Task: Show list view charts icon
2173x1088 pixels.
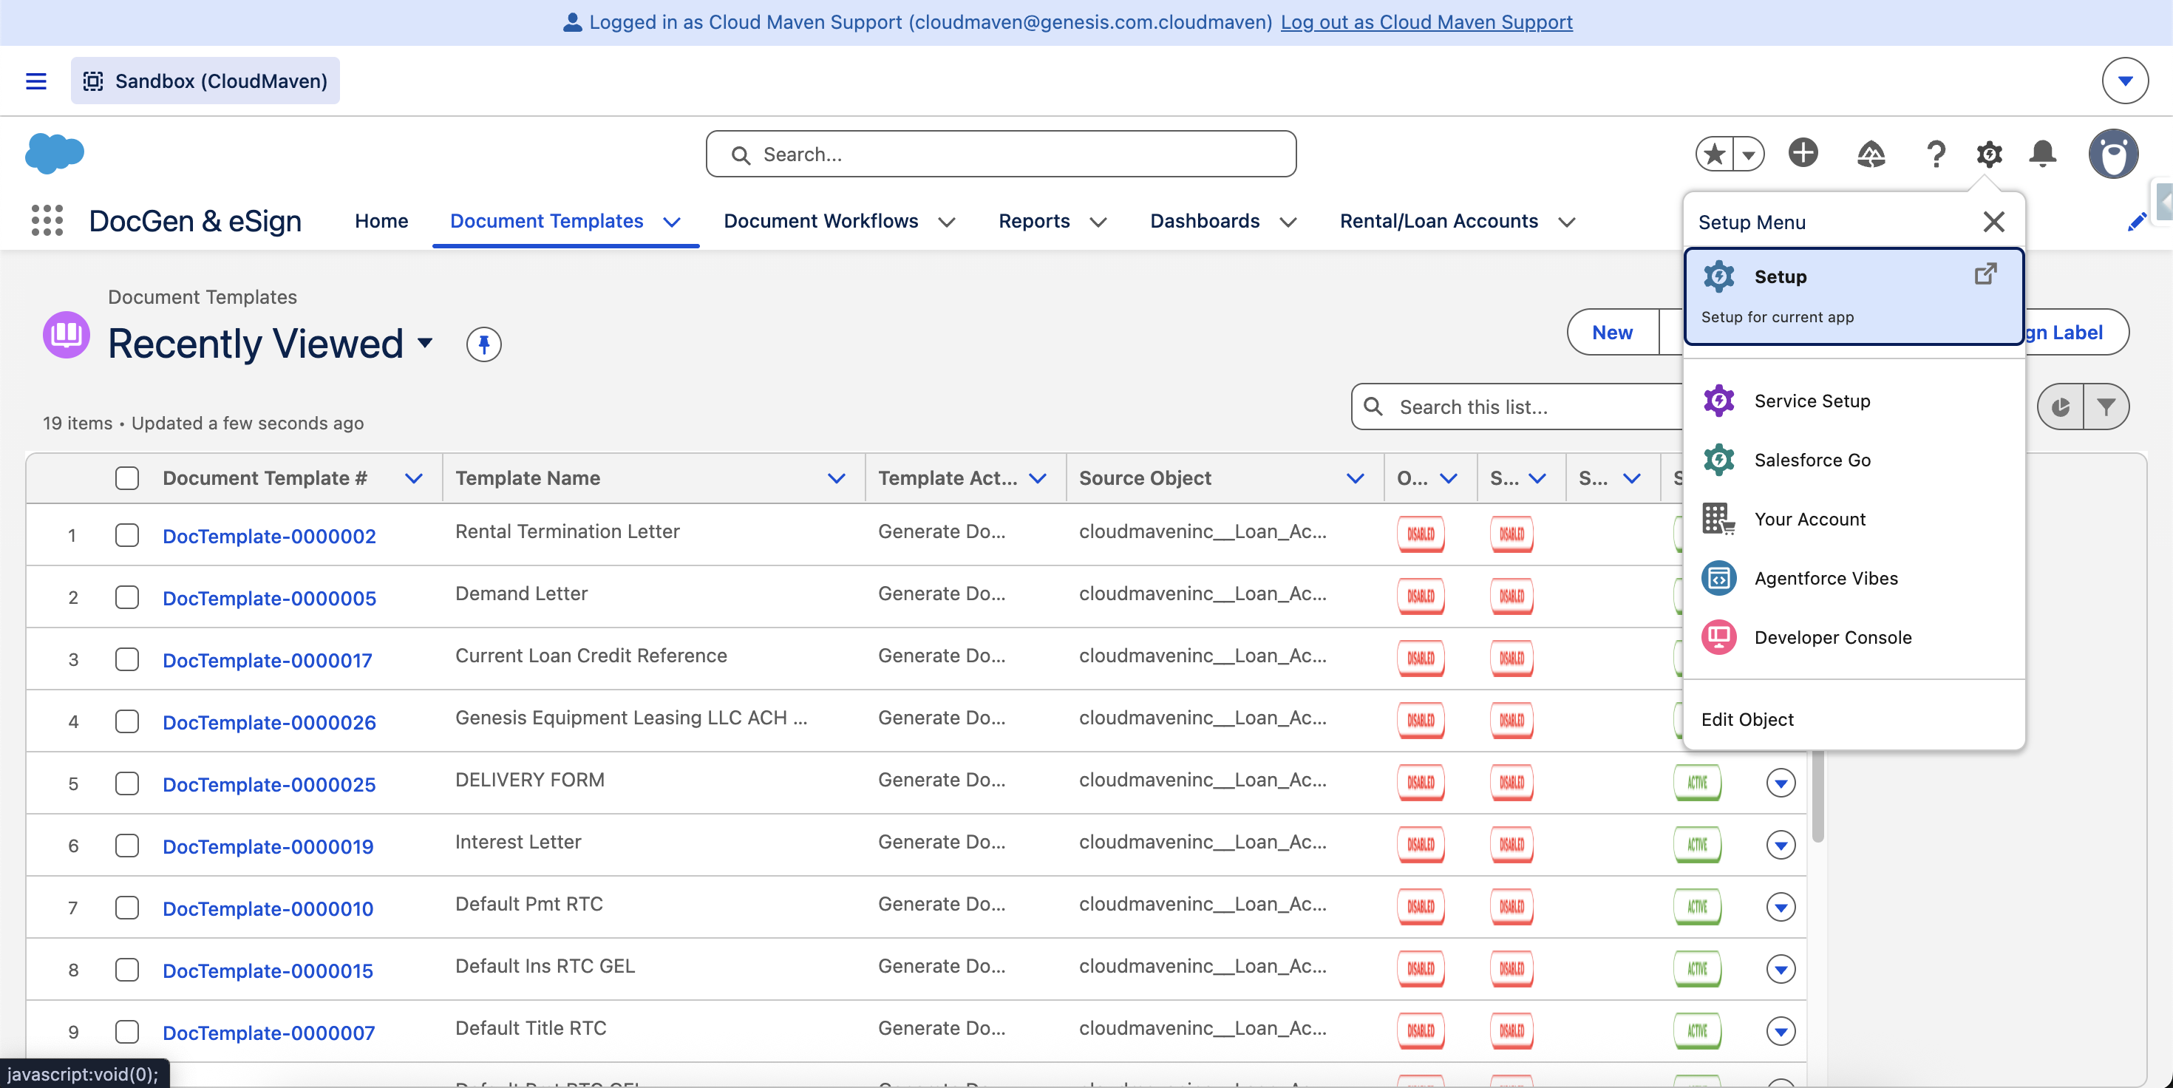Action: coord(2060,407)
